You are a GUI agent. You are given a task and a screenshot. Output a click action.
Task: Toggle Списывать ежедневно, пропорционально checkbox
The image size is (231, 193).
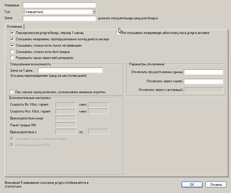point(12,39)
